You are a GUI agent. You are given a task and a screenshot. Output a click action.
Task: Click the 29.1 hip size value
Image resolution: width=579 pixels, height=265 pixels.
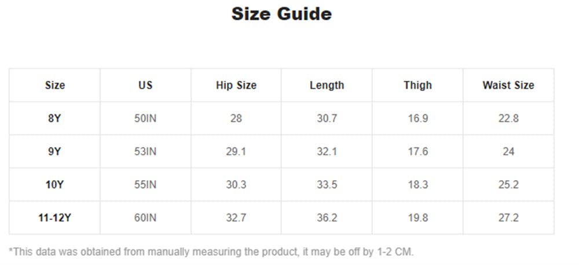tap(236, 152)
